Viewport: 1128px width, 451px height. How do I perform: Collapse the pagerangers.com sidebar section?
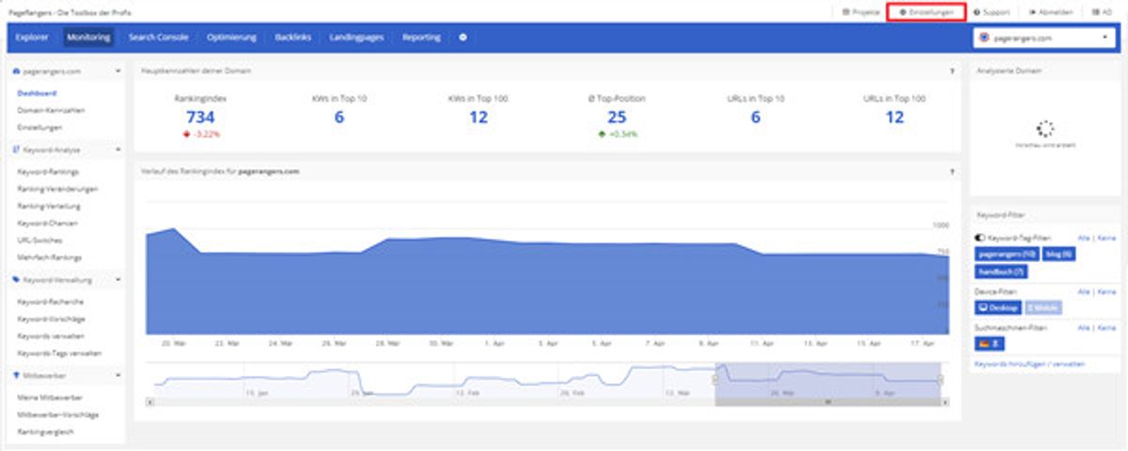[x=118, y=70]
